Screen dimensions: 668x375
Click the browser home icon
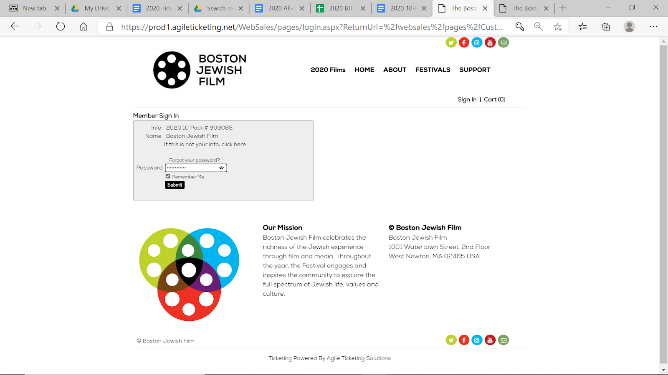point(83,27)
